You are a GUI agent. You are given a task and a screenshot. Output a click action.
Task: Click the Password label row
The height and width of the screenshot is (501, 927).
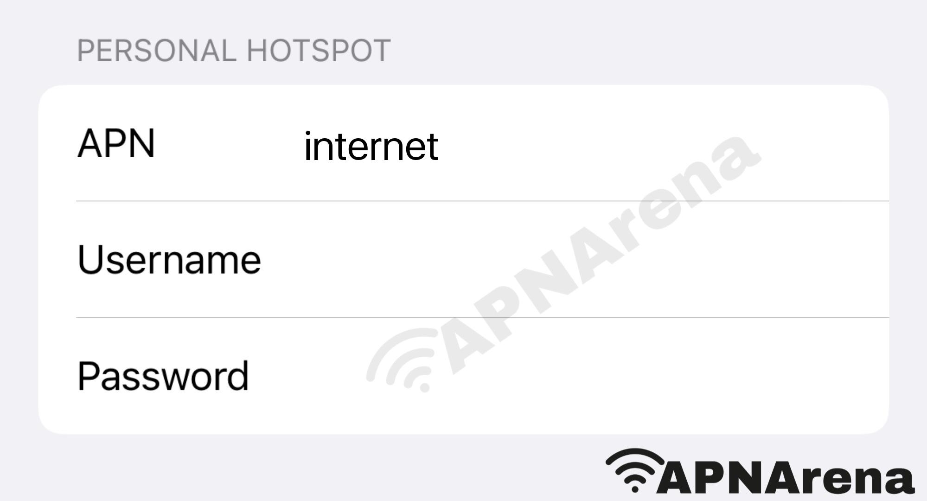[464, 379]
